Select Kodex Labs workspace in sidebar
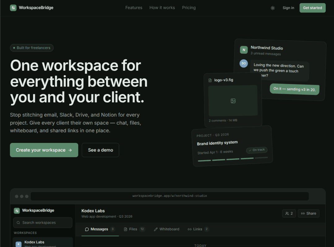 point(43,243)
